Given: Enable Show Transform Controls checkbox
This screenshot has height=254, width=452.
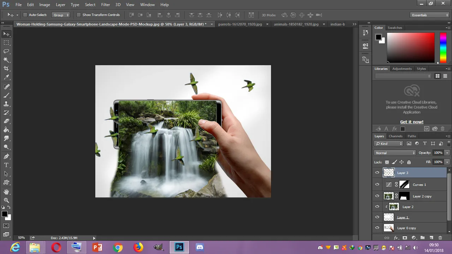Looking at the screenshot, I should 79,15.
